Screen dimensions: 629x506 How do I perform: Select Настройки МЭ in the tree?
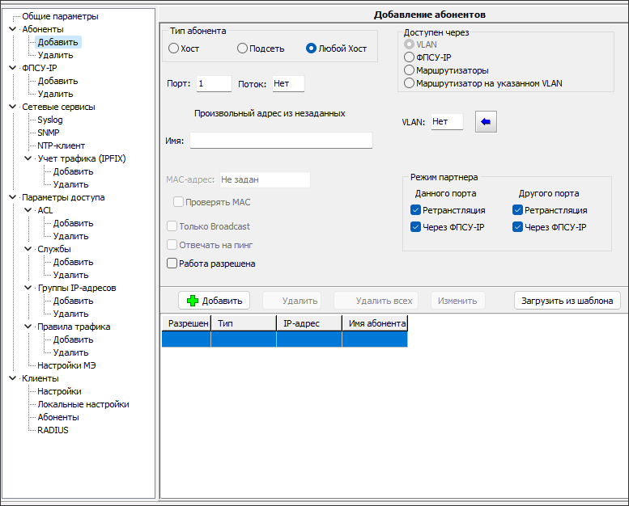(66, 365)
